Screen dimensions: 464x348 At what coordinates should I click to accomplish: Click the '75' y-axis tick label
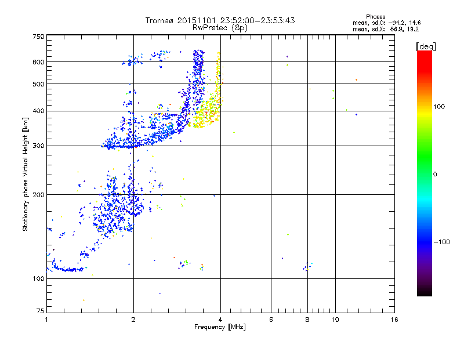pos(41,311)
